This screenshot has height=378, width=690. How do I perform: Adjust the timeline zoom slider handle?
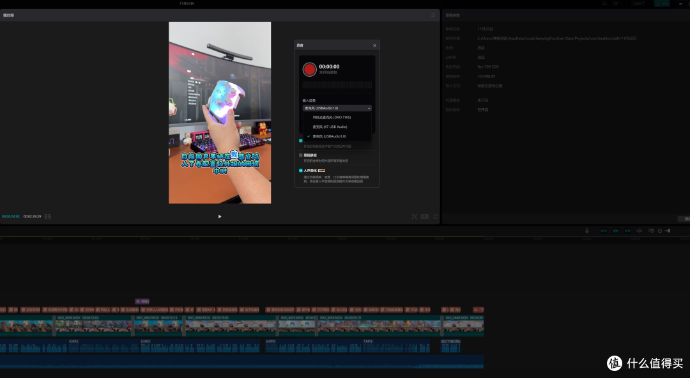[668, 231]
